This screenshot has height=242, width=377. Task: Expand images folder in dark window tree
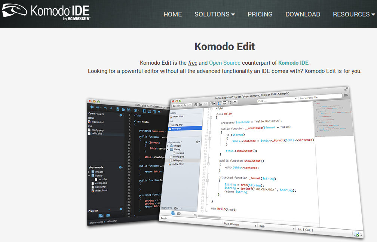tap(89, 172)
